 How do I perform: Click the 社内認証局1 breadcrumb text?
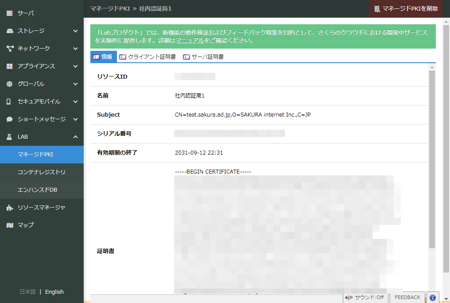155,8
